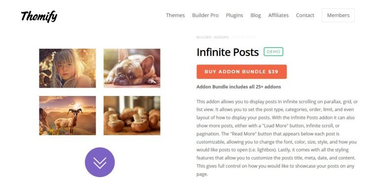Click the mountain goat sunset thumbnail
Viewport: 379px width, 183px height.
[68, 115]
